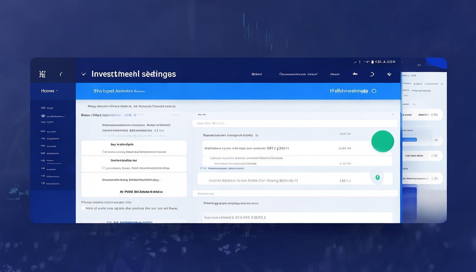This screenshot has width=476, height=272.
Task: Click the bell icon in the top status bar
Action: 372,62
